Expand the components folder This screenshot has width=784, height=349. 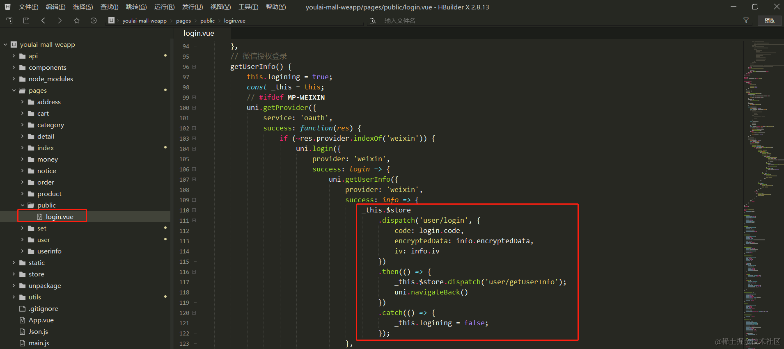pos(14,67)
